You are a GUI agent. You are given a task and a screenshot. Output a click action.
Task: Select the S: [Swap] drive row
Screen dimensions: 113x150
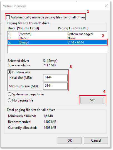pos(57,42)
